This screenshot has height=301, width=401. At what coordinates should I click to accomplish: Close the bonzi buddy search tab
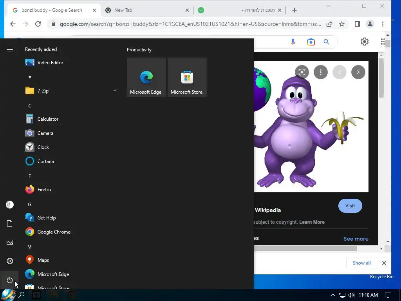(94, 10)
